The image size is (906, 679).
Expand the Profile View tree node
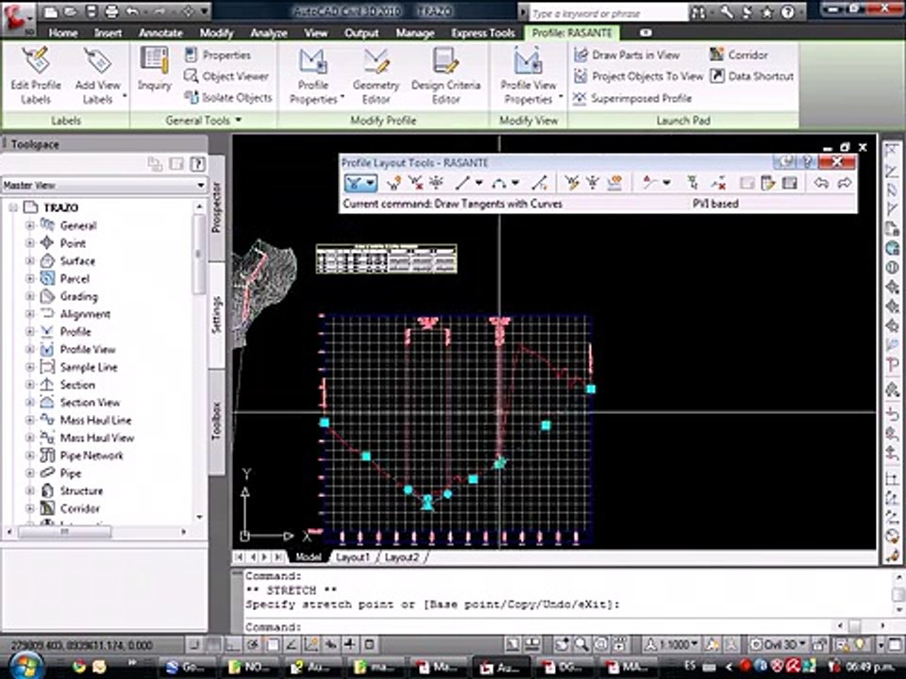click(29, 349)
